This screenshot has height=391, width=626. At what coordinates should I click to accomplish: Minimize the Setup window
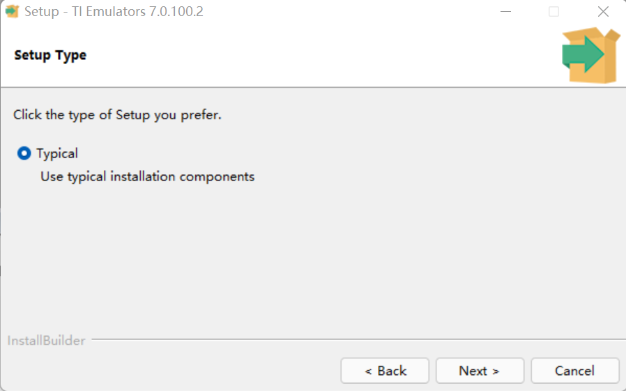[x=506, y=12]
